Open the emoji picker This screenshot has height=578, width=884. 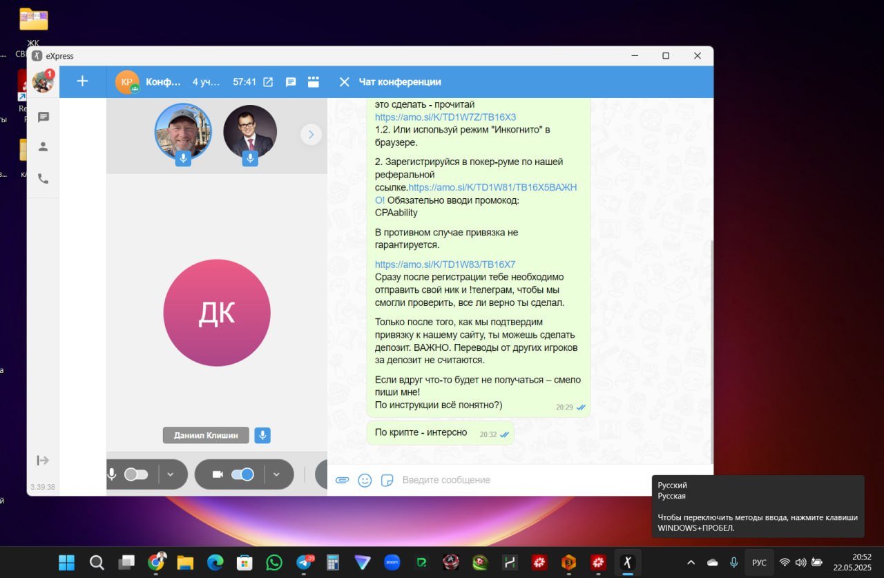(x=365, y=480)
